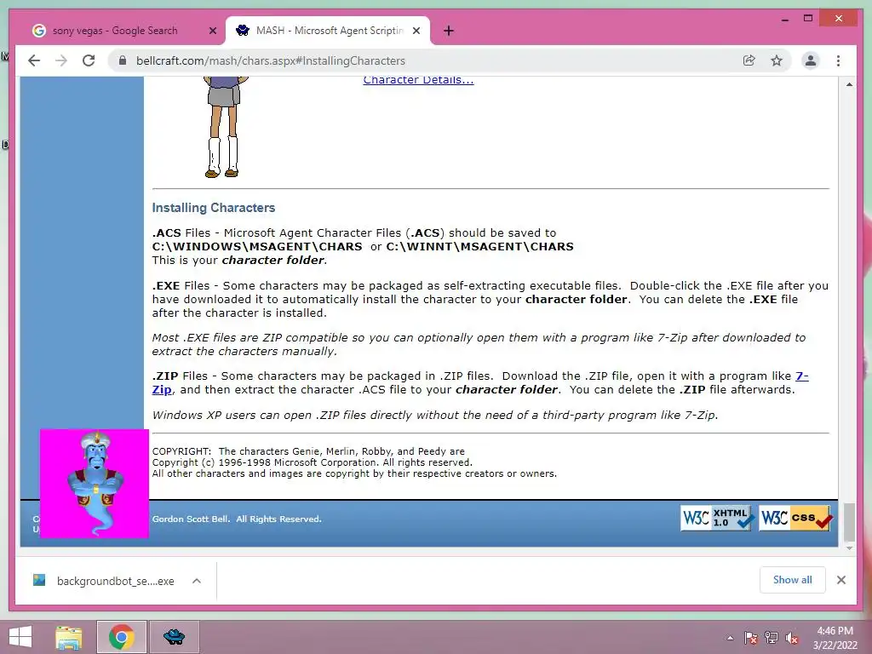Image resolution: width=872 pixels, height=654 pixels.
Task: Click the Chrome taskbar icon
Action: point(122,637)
